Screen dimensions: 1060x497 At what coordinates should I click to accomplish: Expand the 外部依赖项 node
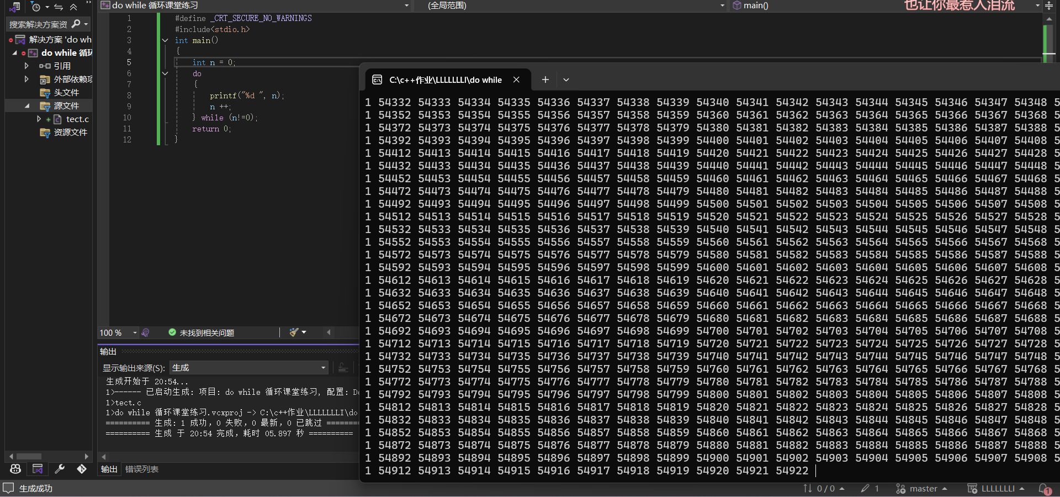26,79
